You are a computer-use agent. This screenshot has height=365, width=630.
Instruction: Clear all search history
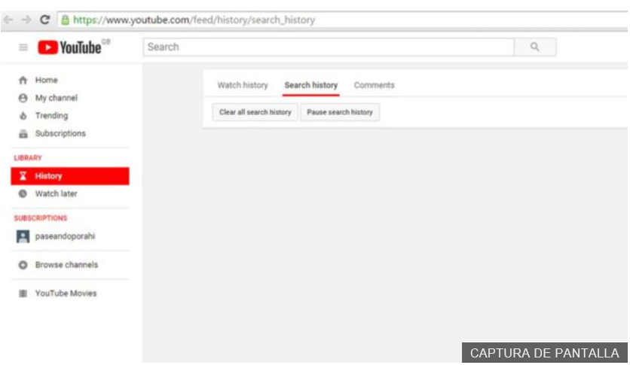[x=255, y=112]
